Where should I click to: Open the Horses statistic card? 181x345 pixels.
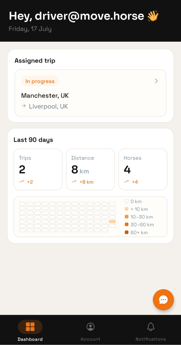click(x=143, y=169)
